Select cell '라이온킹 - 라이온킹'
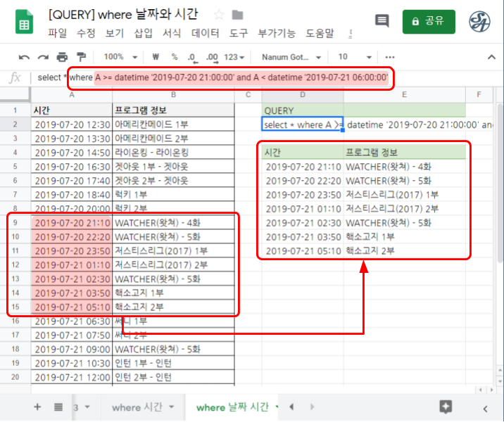Screen dimensions: 504x422 173,153
